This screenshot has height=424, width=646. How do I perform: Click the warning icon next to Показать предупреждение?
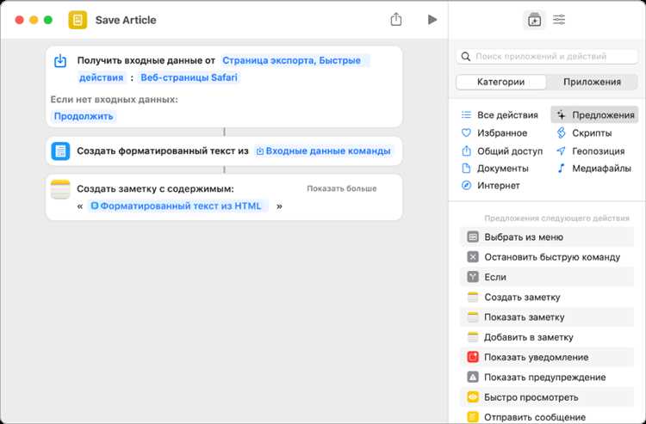(x=473, y=377)
